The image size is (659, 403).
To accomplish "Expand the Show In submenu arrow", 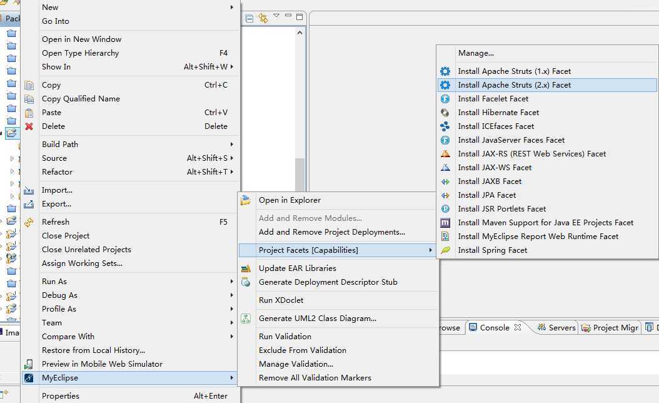I will pos(231,66).
